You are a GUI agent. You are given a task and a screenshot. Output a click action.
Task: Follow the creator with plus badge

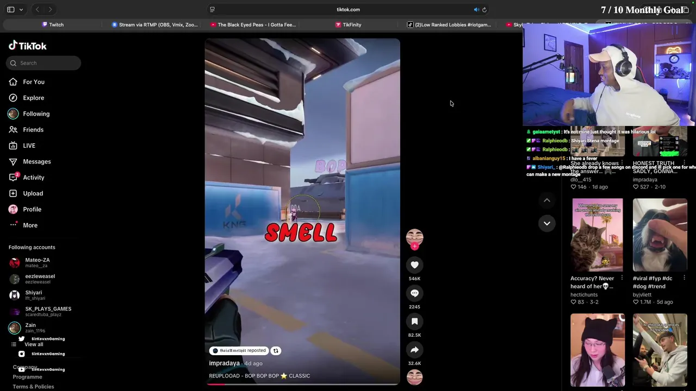(414, 247)
